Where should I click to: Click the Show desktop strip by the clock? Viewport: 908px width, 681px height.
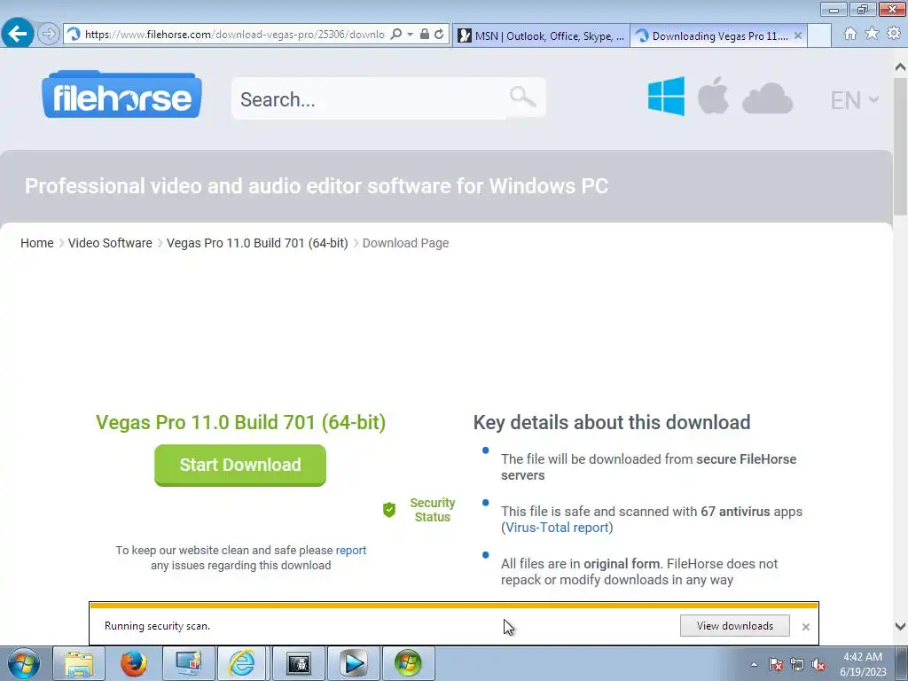(902, 664)
